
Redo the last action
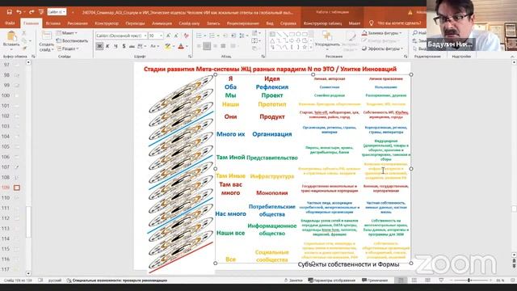point(32,12)
